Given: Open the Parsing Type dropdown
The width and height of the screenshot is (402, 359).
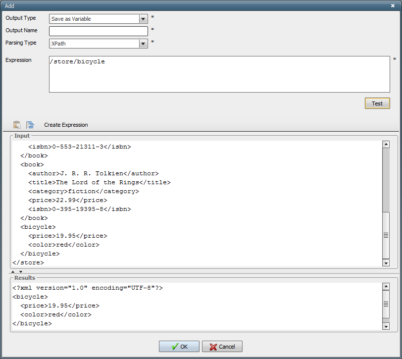Looking at the screenshot, I should 143,44.
